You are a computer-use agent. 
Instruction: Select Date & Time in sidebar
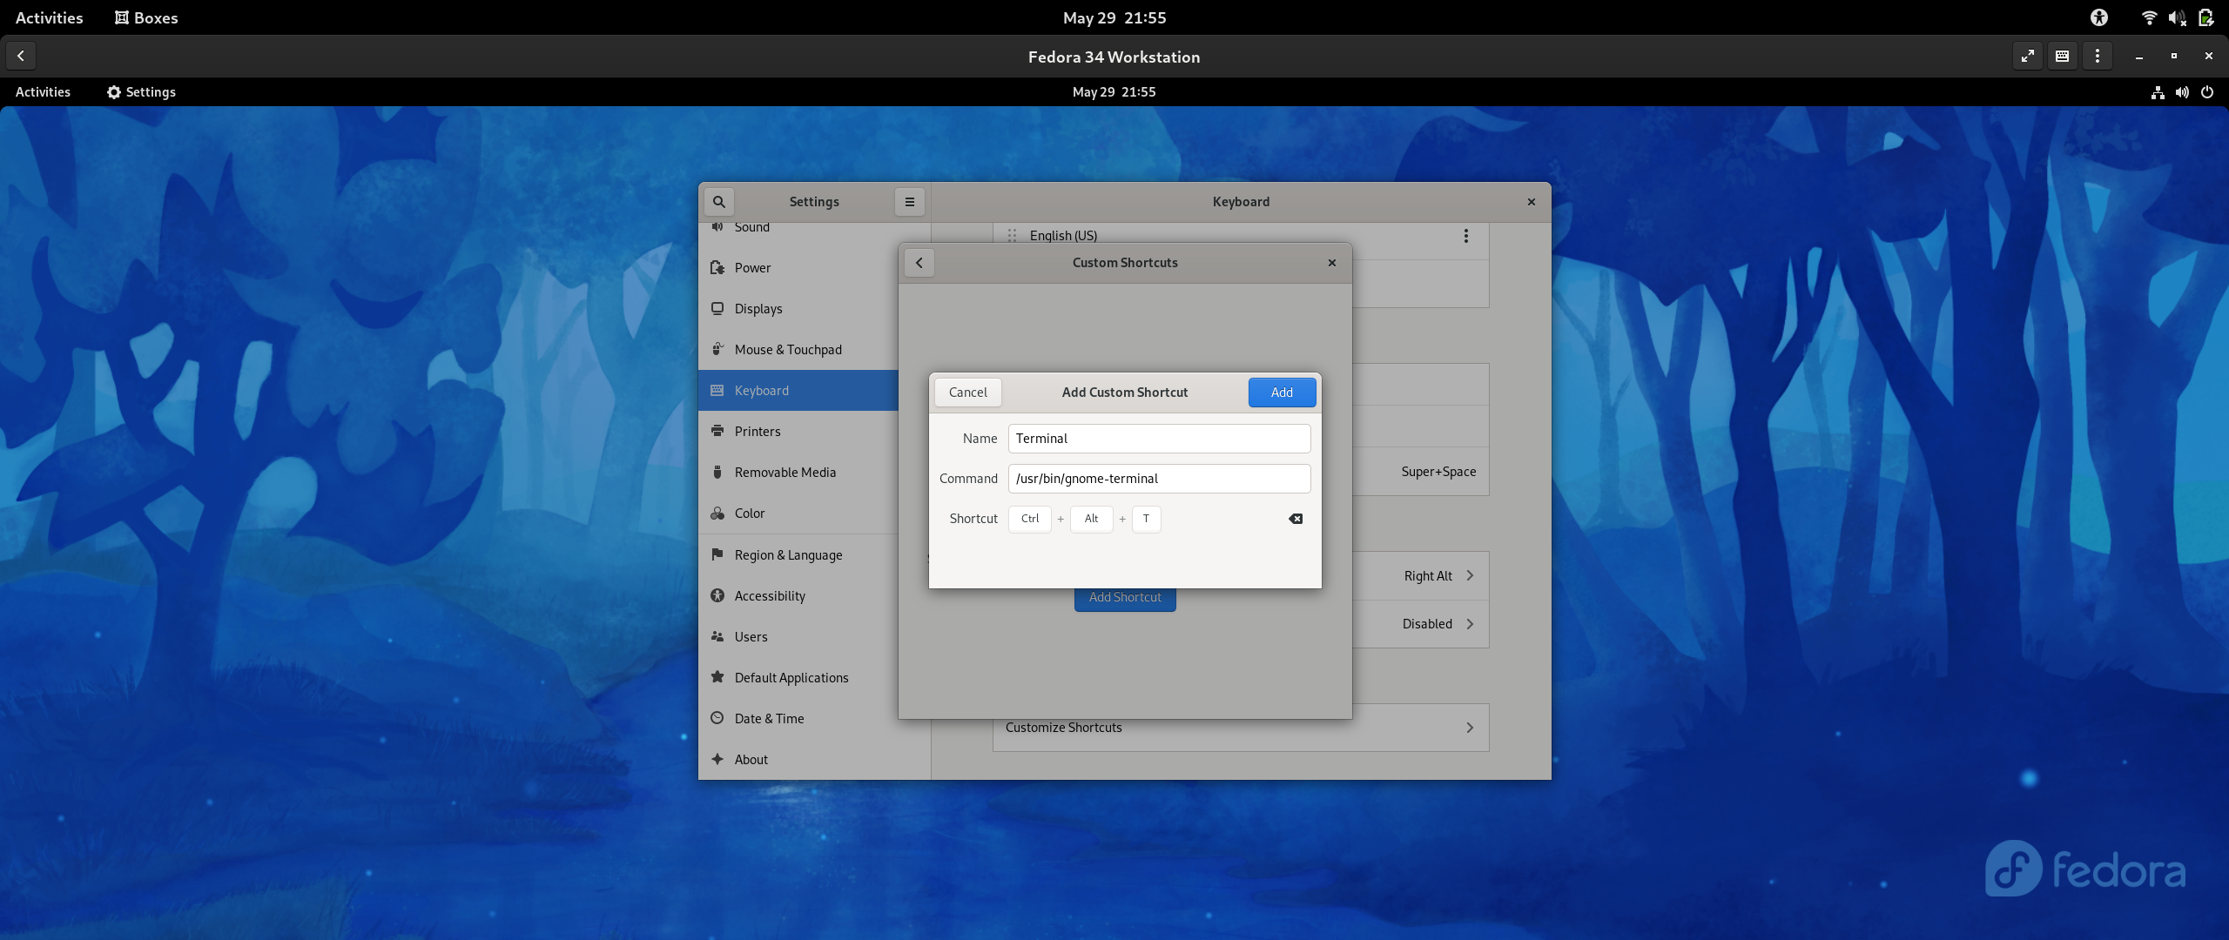[x=798, y=719]
